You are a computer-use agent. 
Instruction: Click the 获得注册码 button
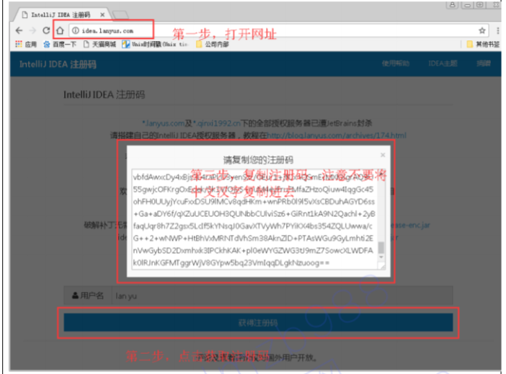tap(258, 323)
